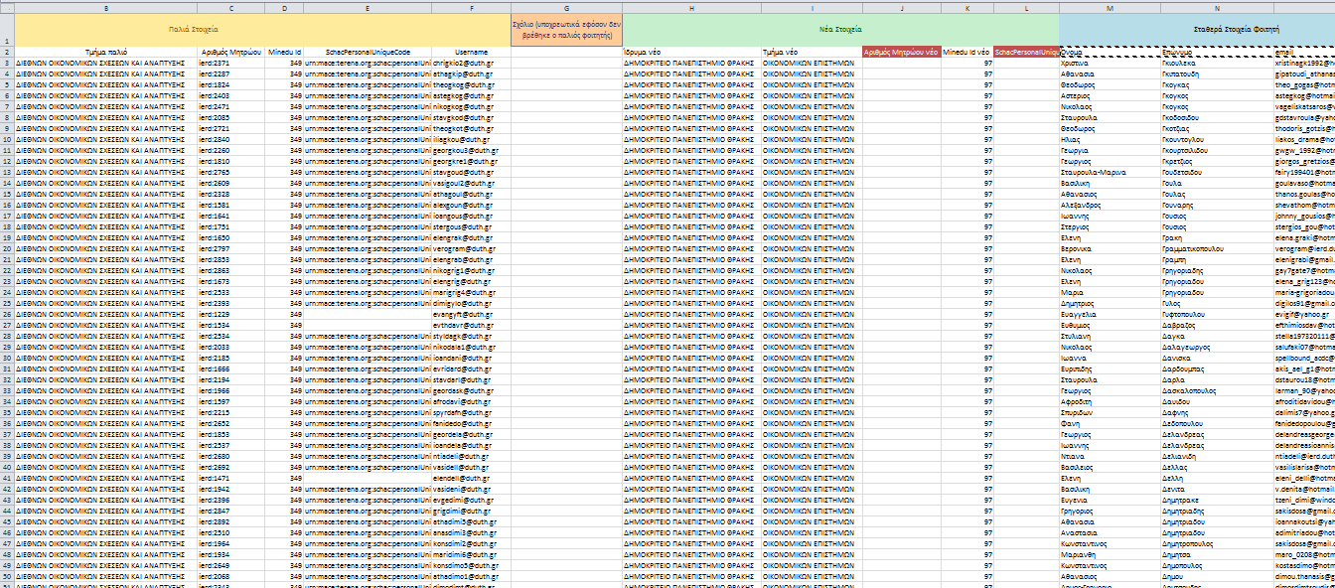Select column C header letter

230,7
